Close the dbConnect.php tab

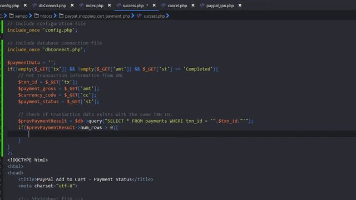tap(72, 5)
